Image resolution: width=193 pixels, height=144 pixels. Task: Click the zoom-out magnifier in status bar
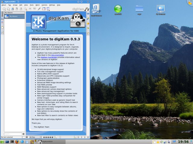pyautogui.click(x=56, y=137)
